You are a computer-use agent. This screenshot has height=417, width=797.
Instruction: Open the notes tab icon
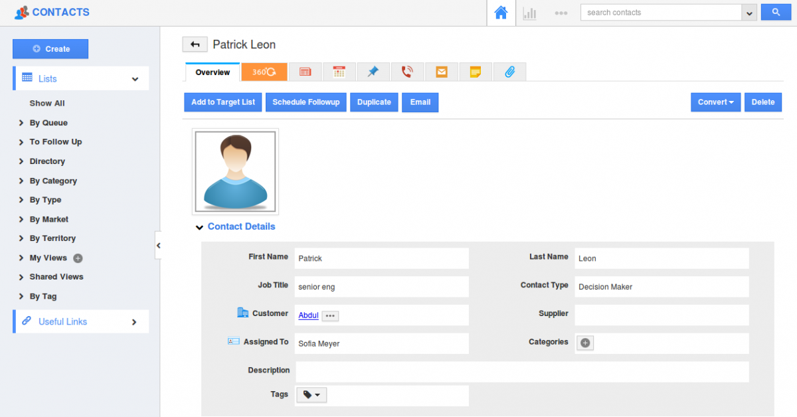click(x=476, y=71)
